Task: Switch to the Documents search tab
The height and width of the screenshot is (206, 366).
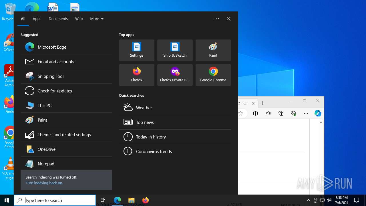Action: [58, 19]
